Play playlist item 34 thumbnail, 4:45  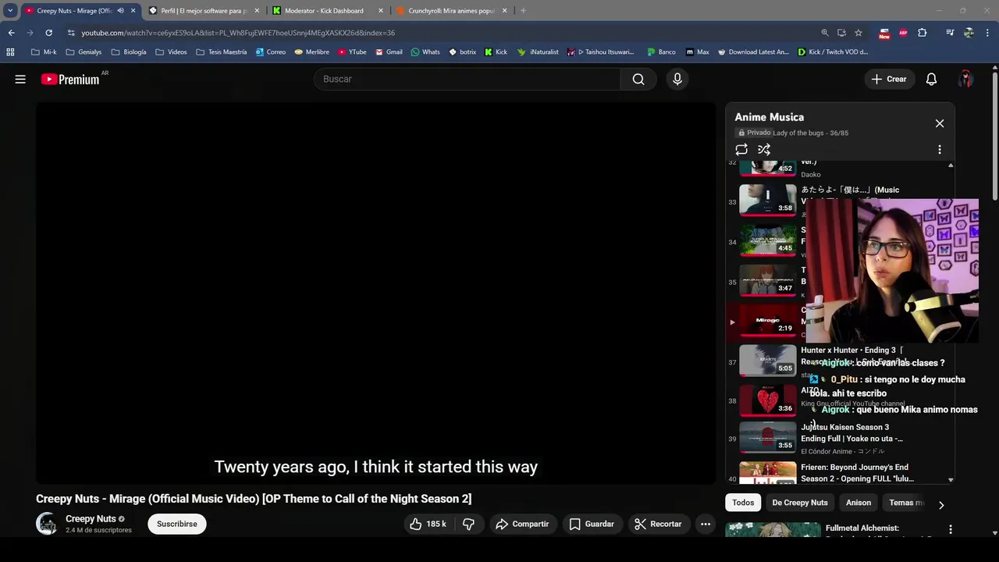pyautogui.click(x=768, y=240)
